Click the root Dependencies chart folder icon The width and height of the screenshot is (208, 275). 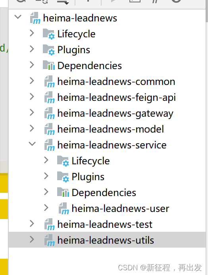tap(48, 65)
